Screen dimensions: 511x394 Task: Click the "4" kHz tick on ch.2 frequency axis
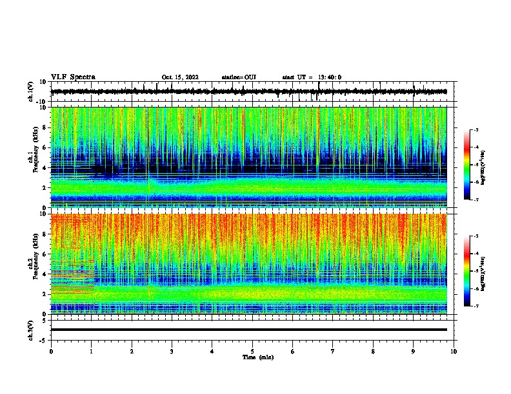[45, 274]
